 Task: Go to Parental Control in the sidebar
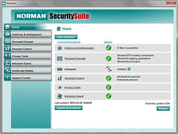pos(28,49)
